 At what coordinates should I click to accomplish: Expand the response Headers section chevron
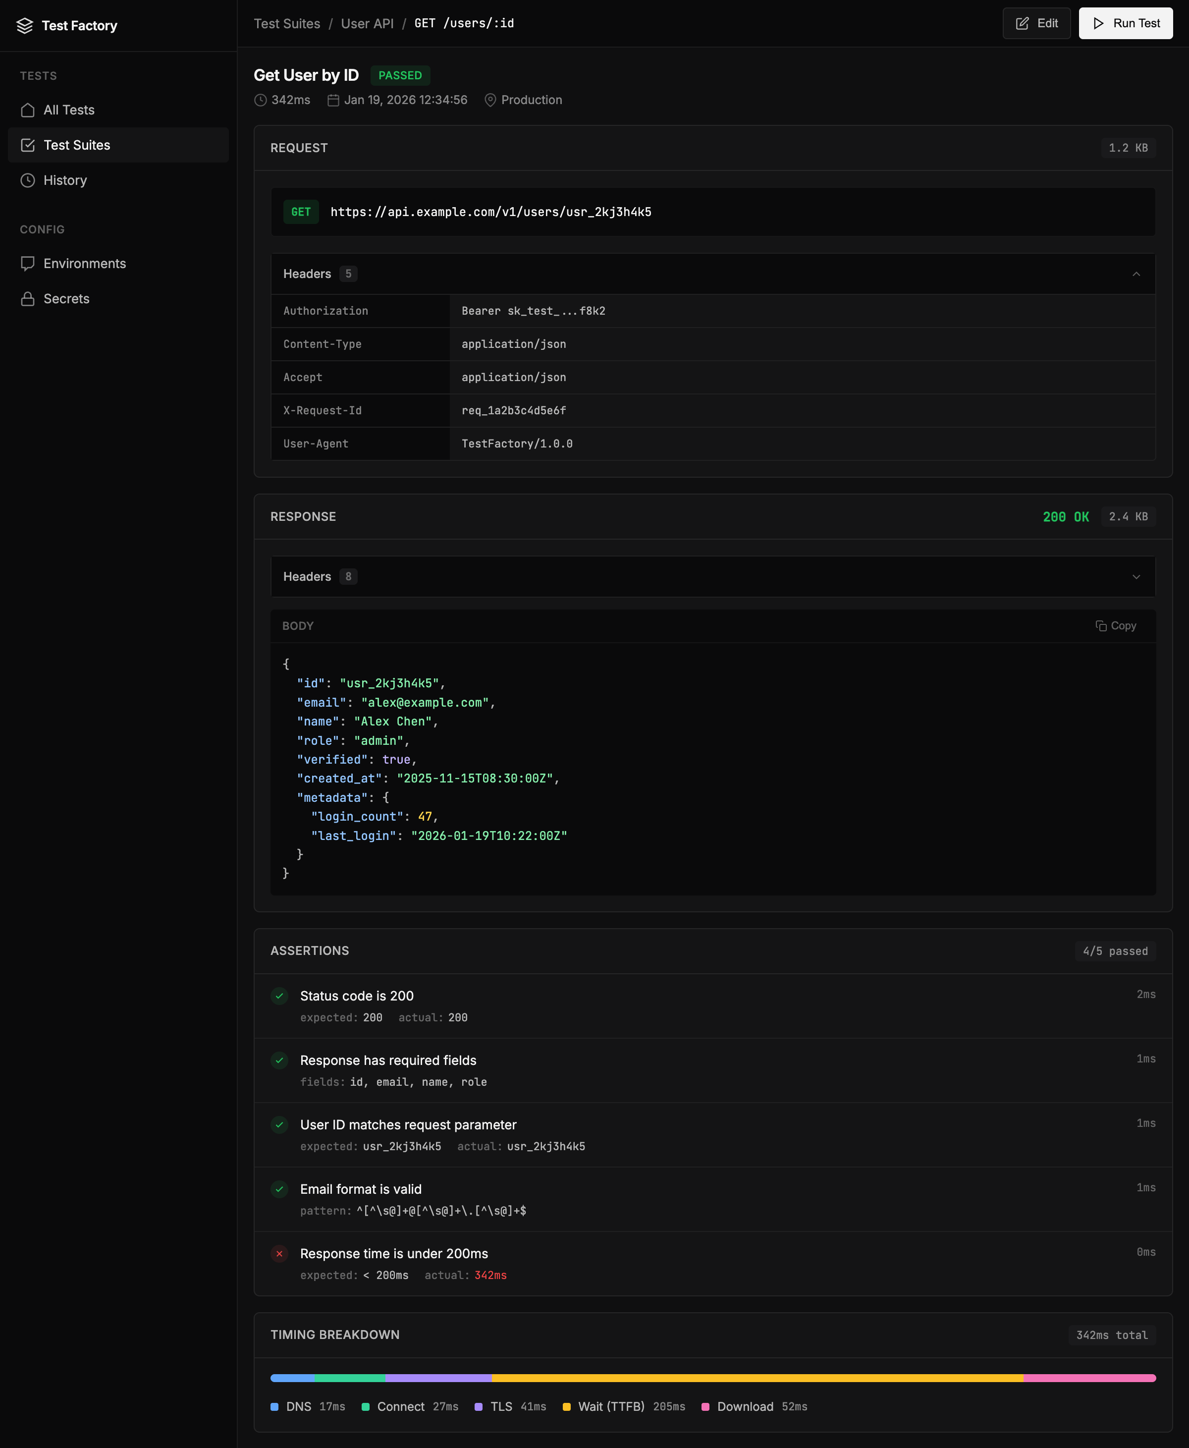click(x=1136, y=577)
